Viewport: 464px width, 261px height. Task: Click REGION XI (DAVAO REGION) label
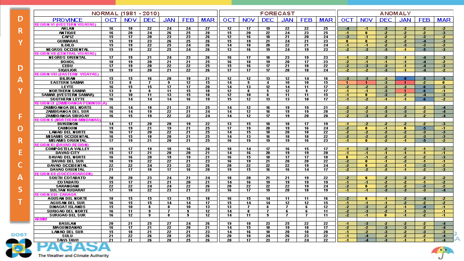(61, 145)
